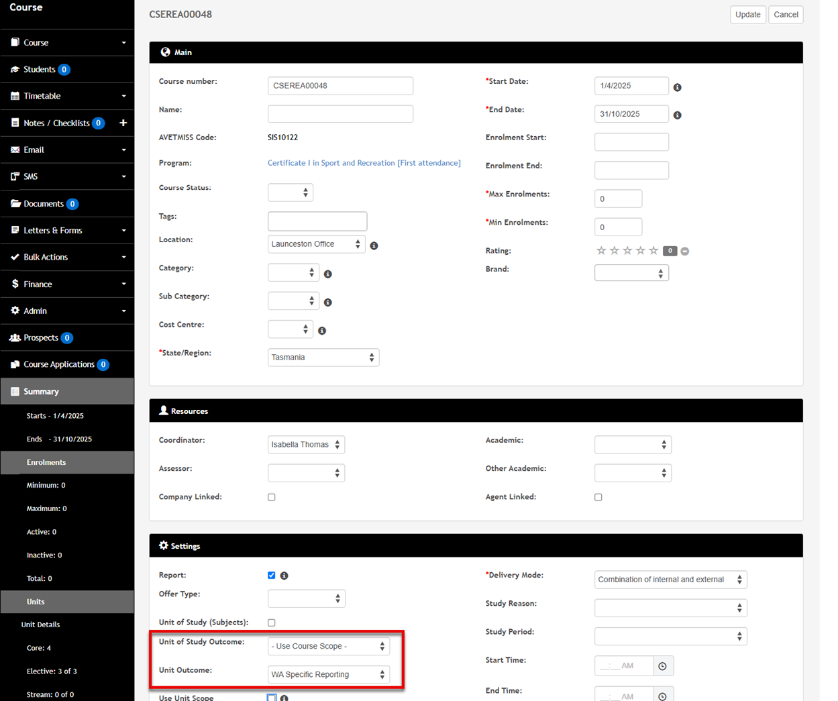The width and height of the screenshot is (838, 701).
Task: Click the plus icon beside Notes / Checklists
Action: pyautogui.click(x=123, y=123)
